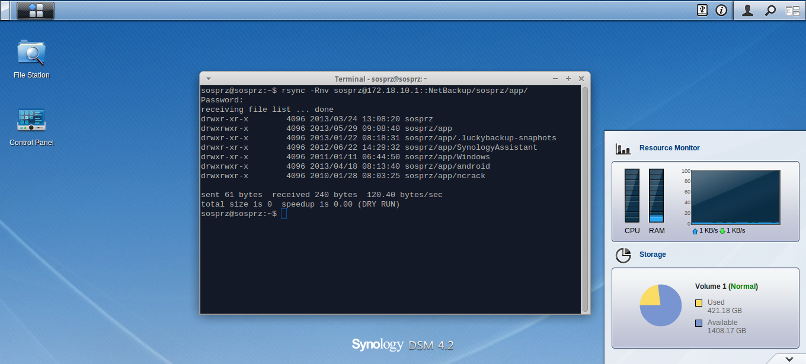Click the Storage pie icon in widget header

(623, 255)
